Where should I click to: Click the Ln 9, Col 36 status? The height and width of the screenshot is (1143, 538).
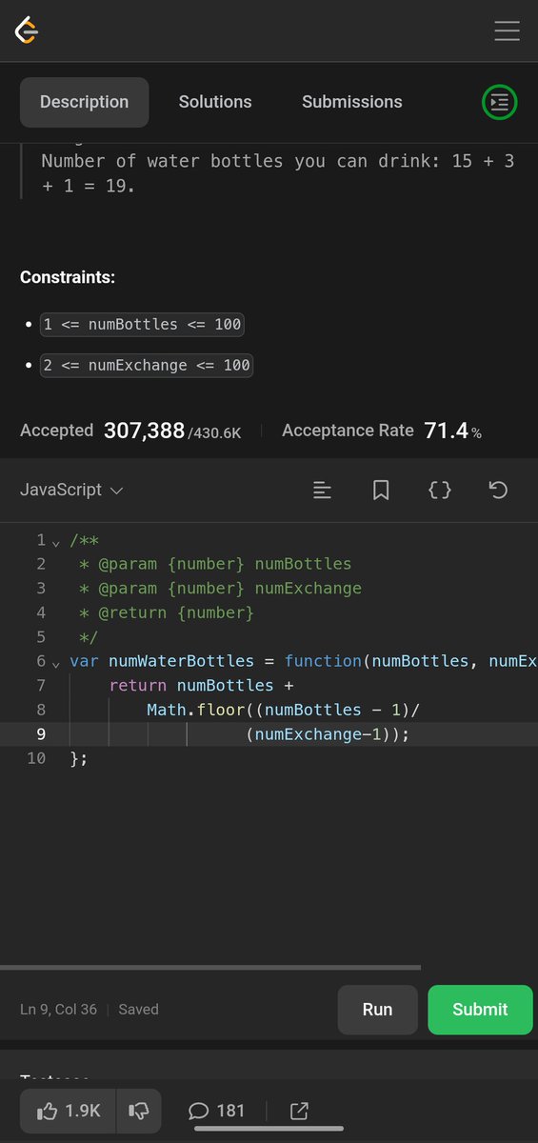click(x=58, y=1009)
